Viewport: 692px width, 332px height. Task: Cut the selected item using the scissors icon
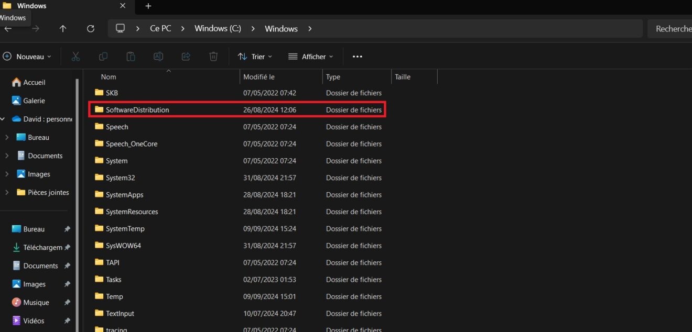75,56
